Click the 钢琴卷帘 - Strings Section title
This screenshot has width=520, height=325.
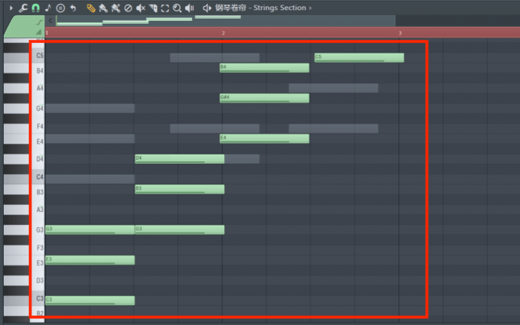coord(260,8)
